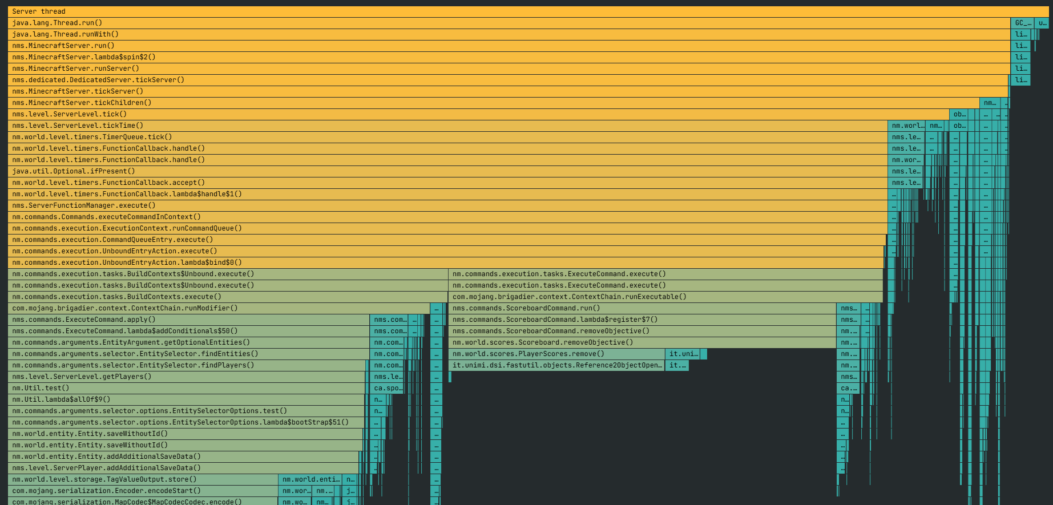
Task: Open the nms.MinecraftServer.run() frame
Action: pyautogui.click(x=509, y=46)
